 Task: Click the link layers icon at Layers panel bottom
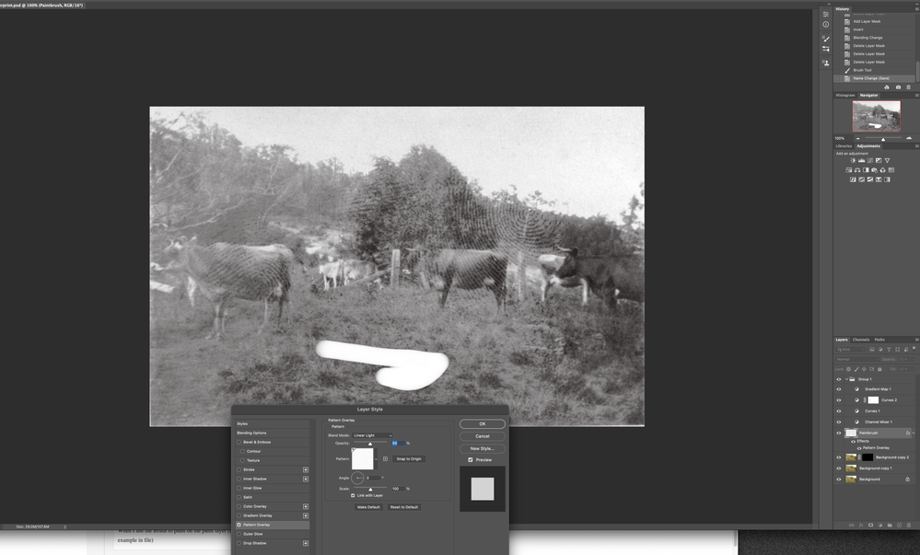click(851, 525)
